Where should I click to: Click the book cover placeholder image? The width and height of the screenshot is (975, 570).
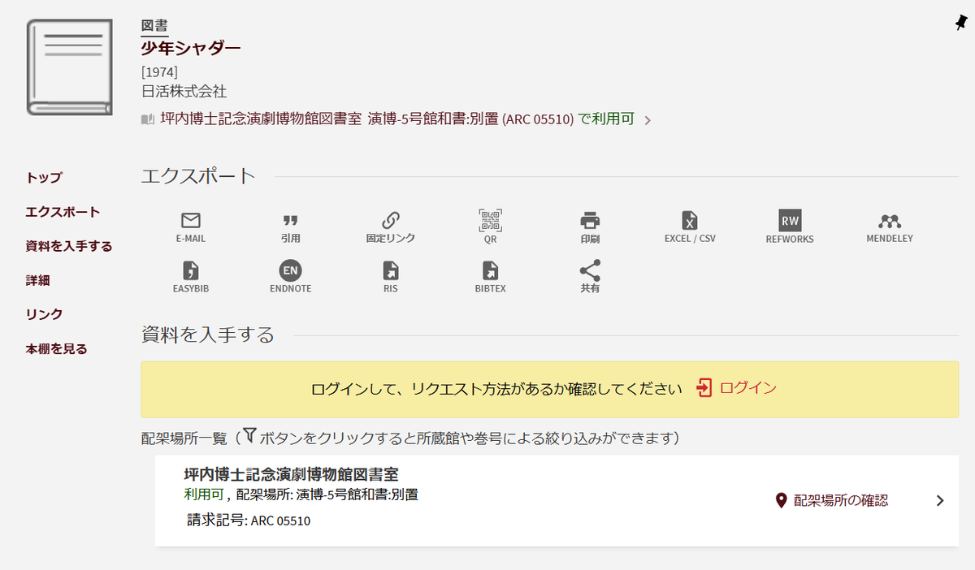pyautogui.click(x=68, y=67)
